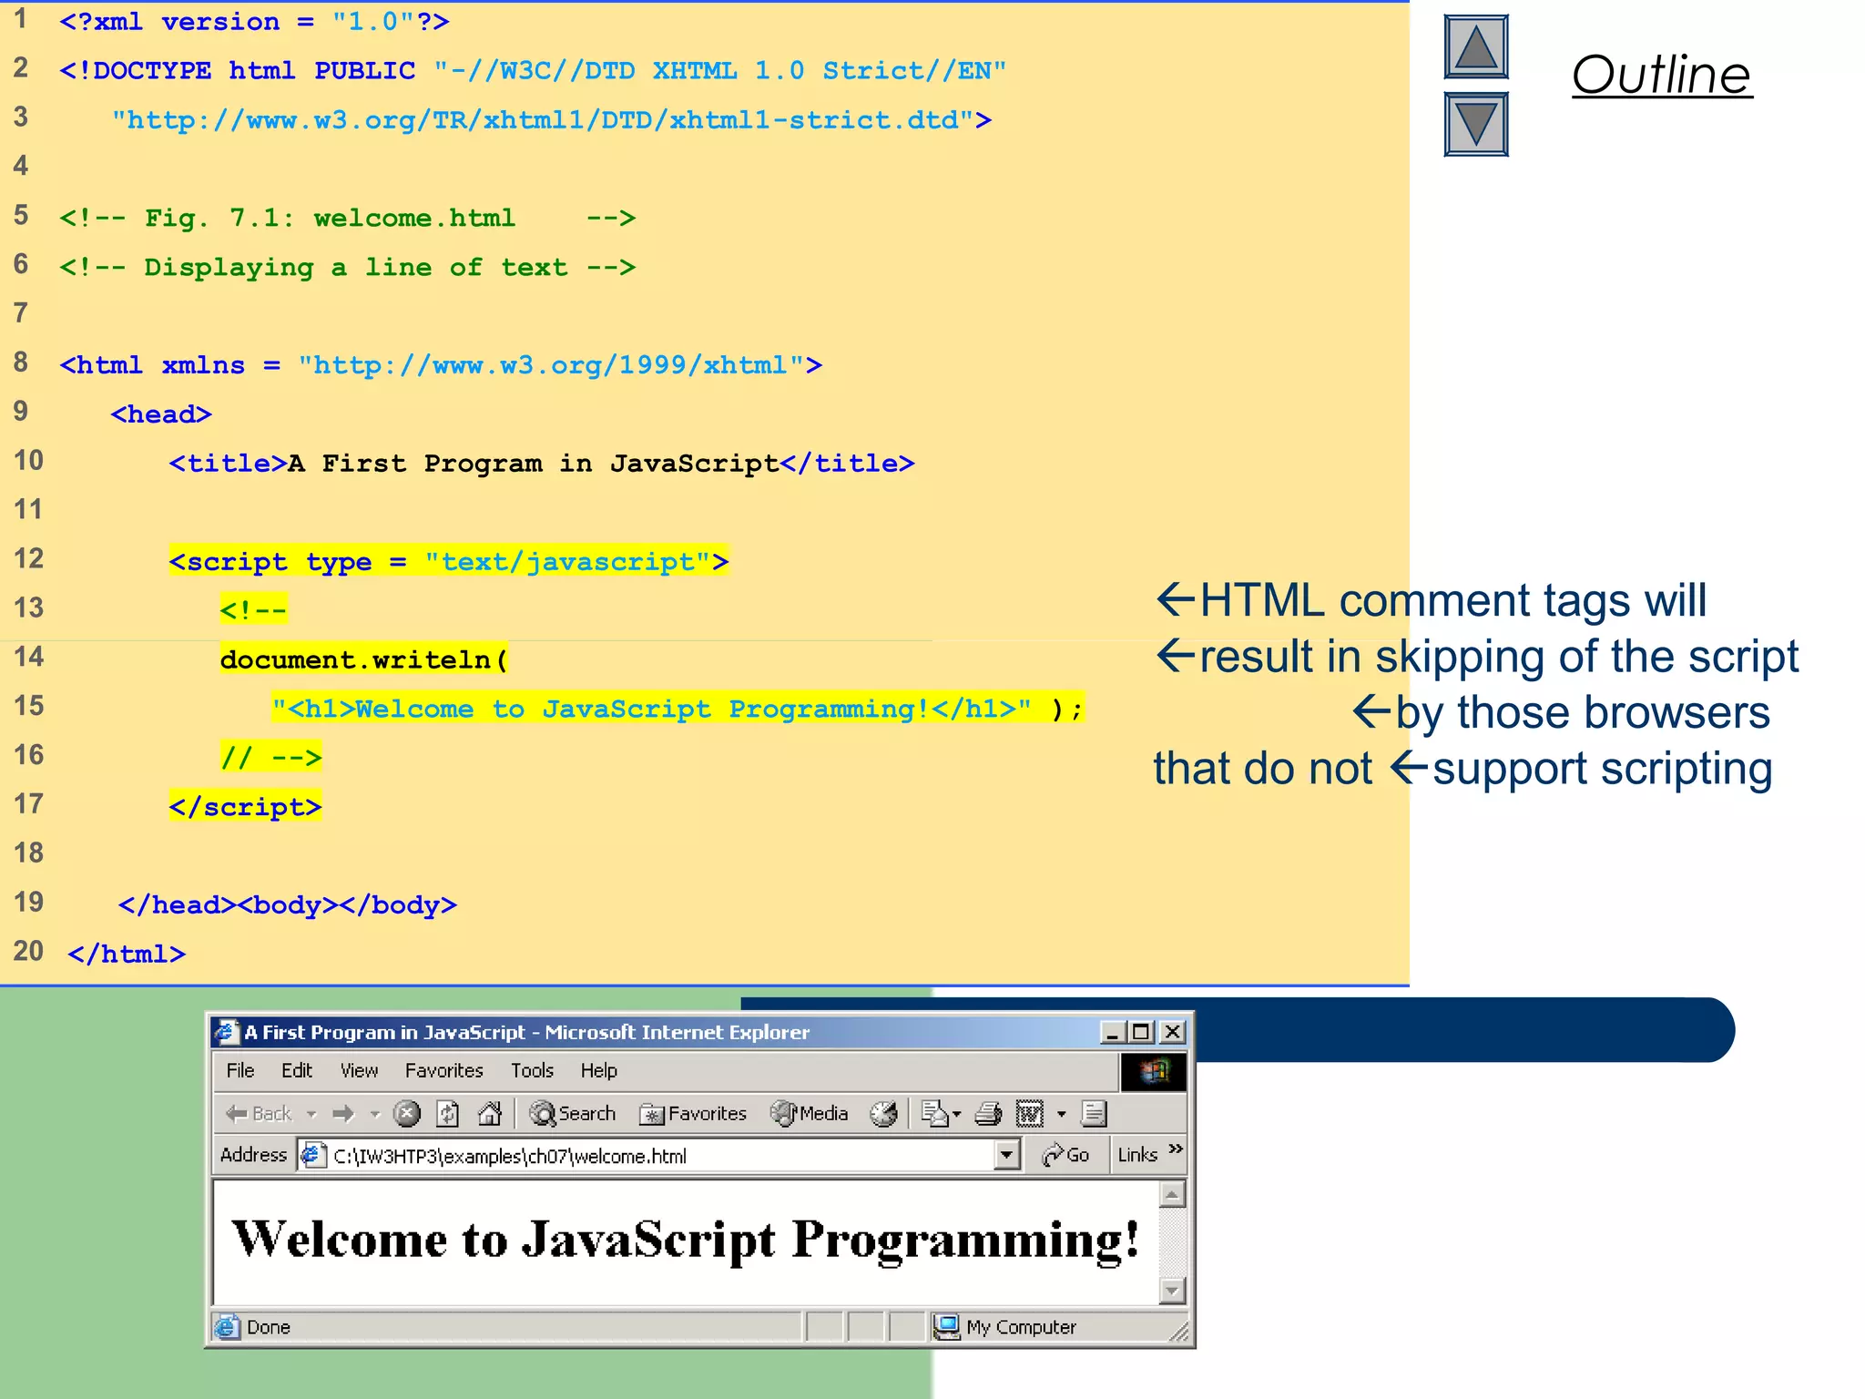Click the title tag text on line 10

click(542, 463)
